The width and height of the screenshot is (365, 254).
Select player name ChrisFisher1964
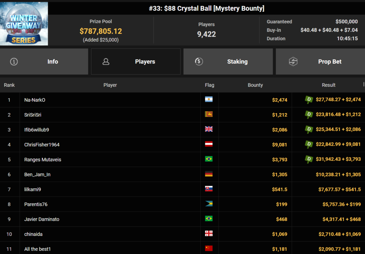42,144
